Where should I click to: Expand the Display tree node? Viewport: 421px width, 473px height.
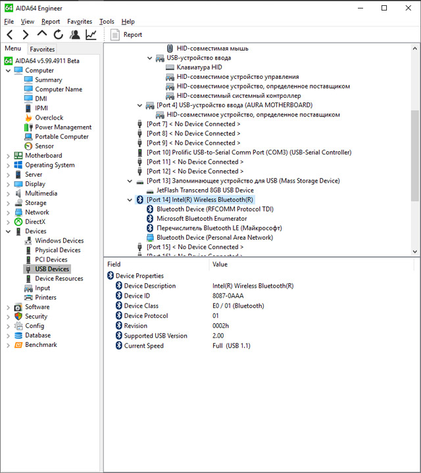click(x=8, y=184)
